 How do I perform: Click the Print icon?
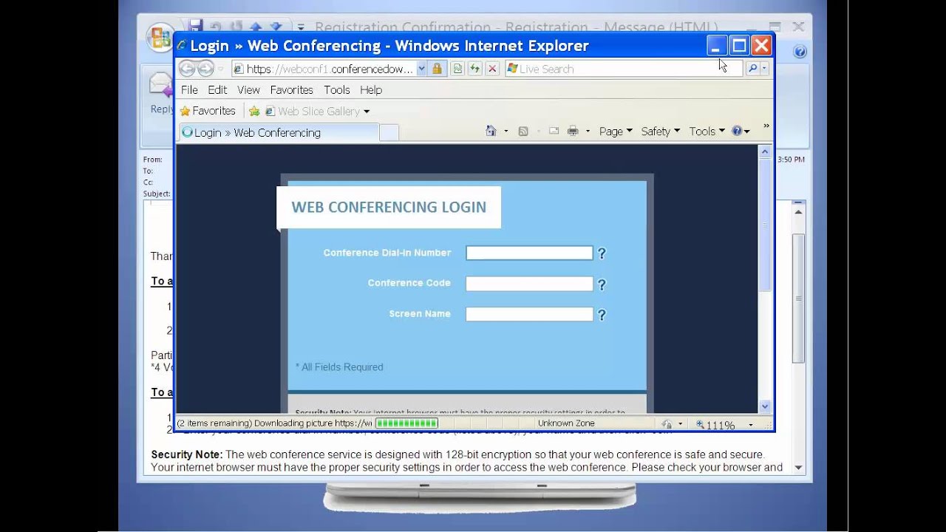(x=573, y=132)
